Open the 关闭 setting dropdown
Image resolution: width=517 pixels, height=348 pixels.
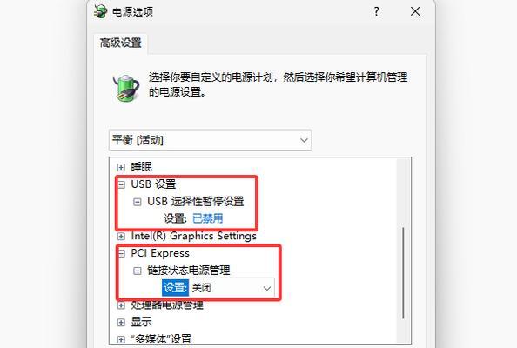pos(232,288)
